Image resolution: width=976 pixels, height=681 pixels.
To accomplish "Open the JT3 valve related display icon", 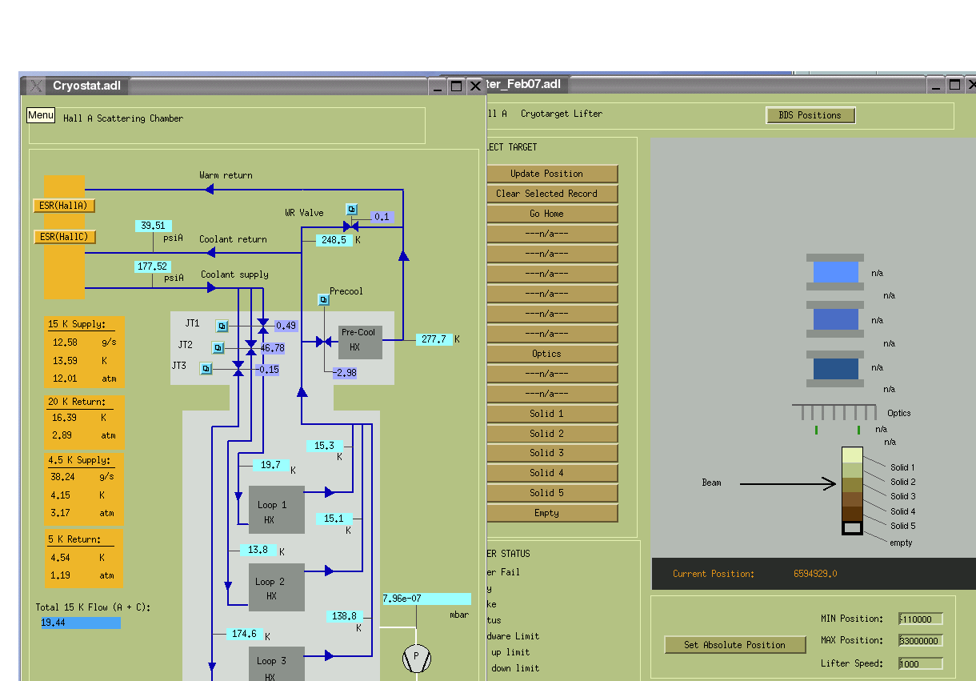I will coord(206,368).
